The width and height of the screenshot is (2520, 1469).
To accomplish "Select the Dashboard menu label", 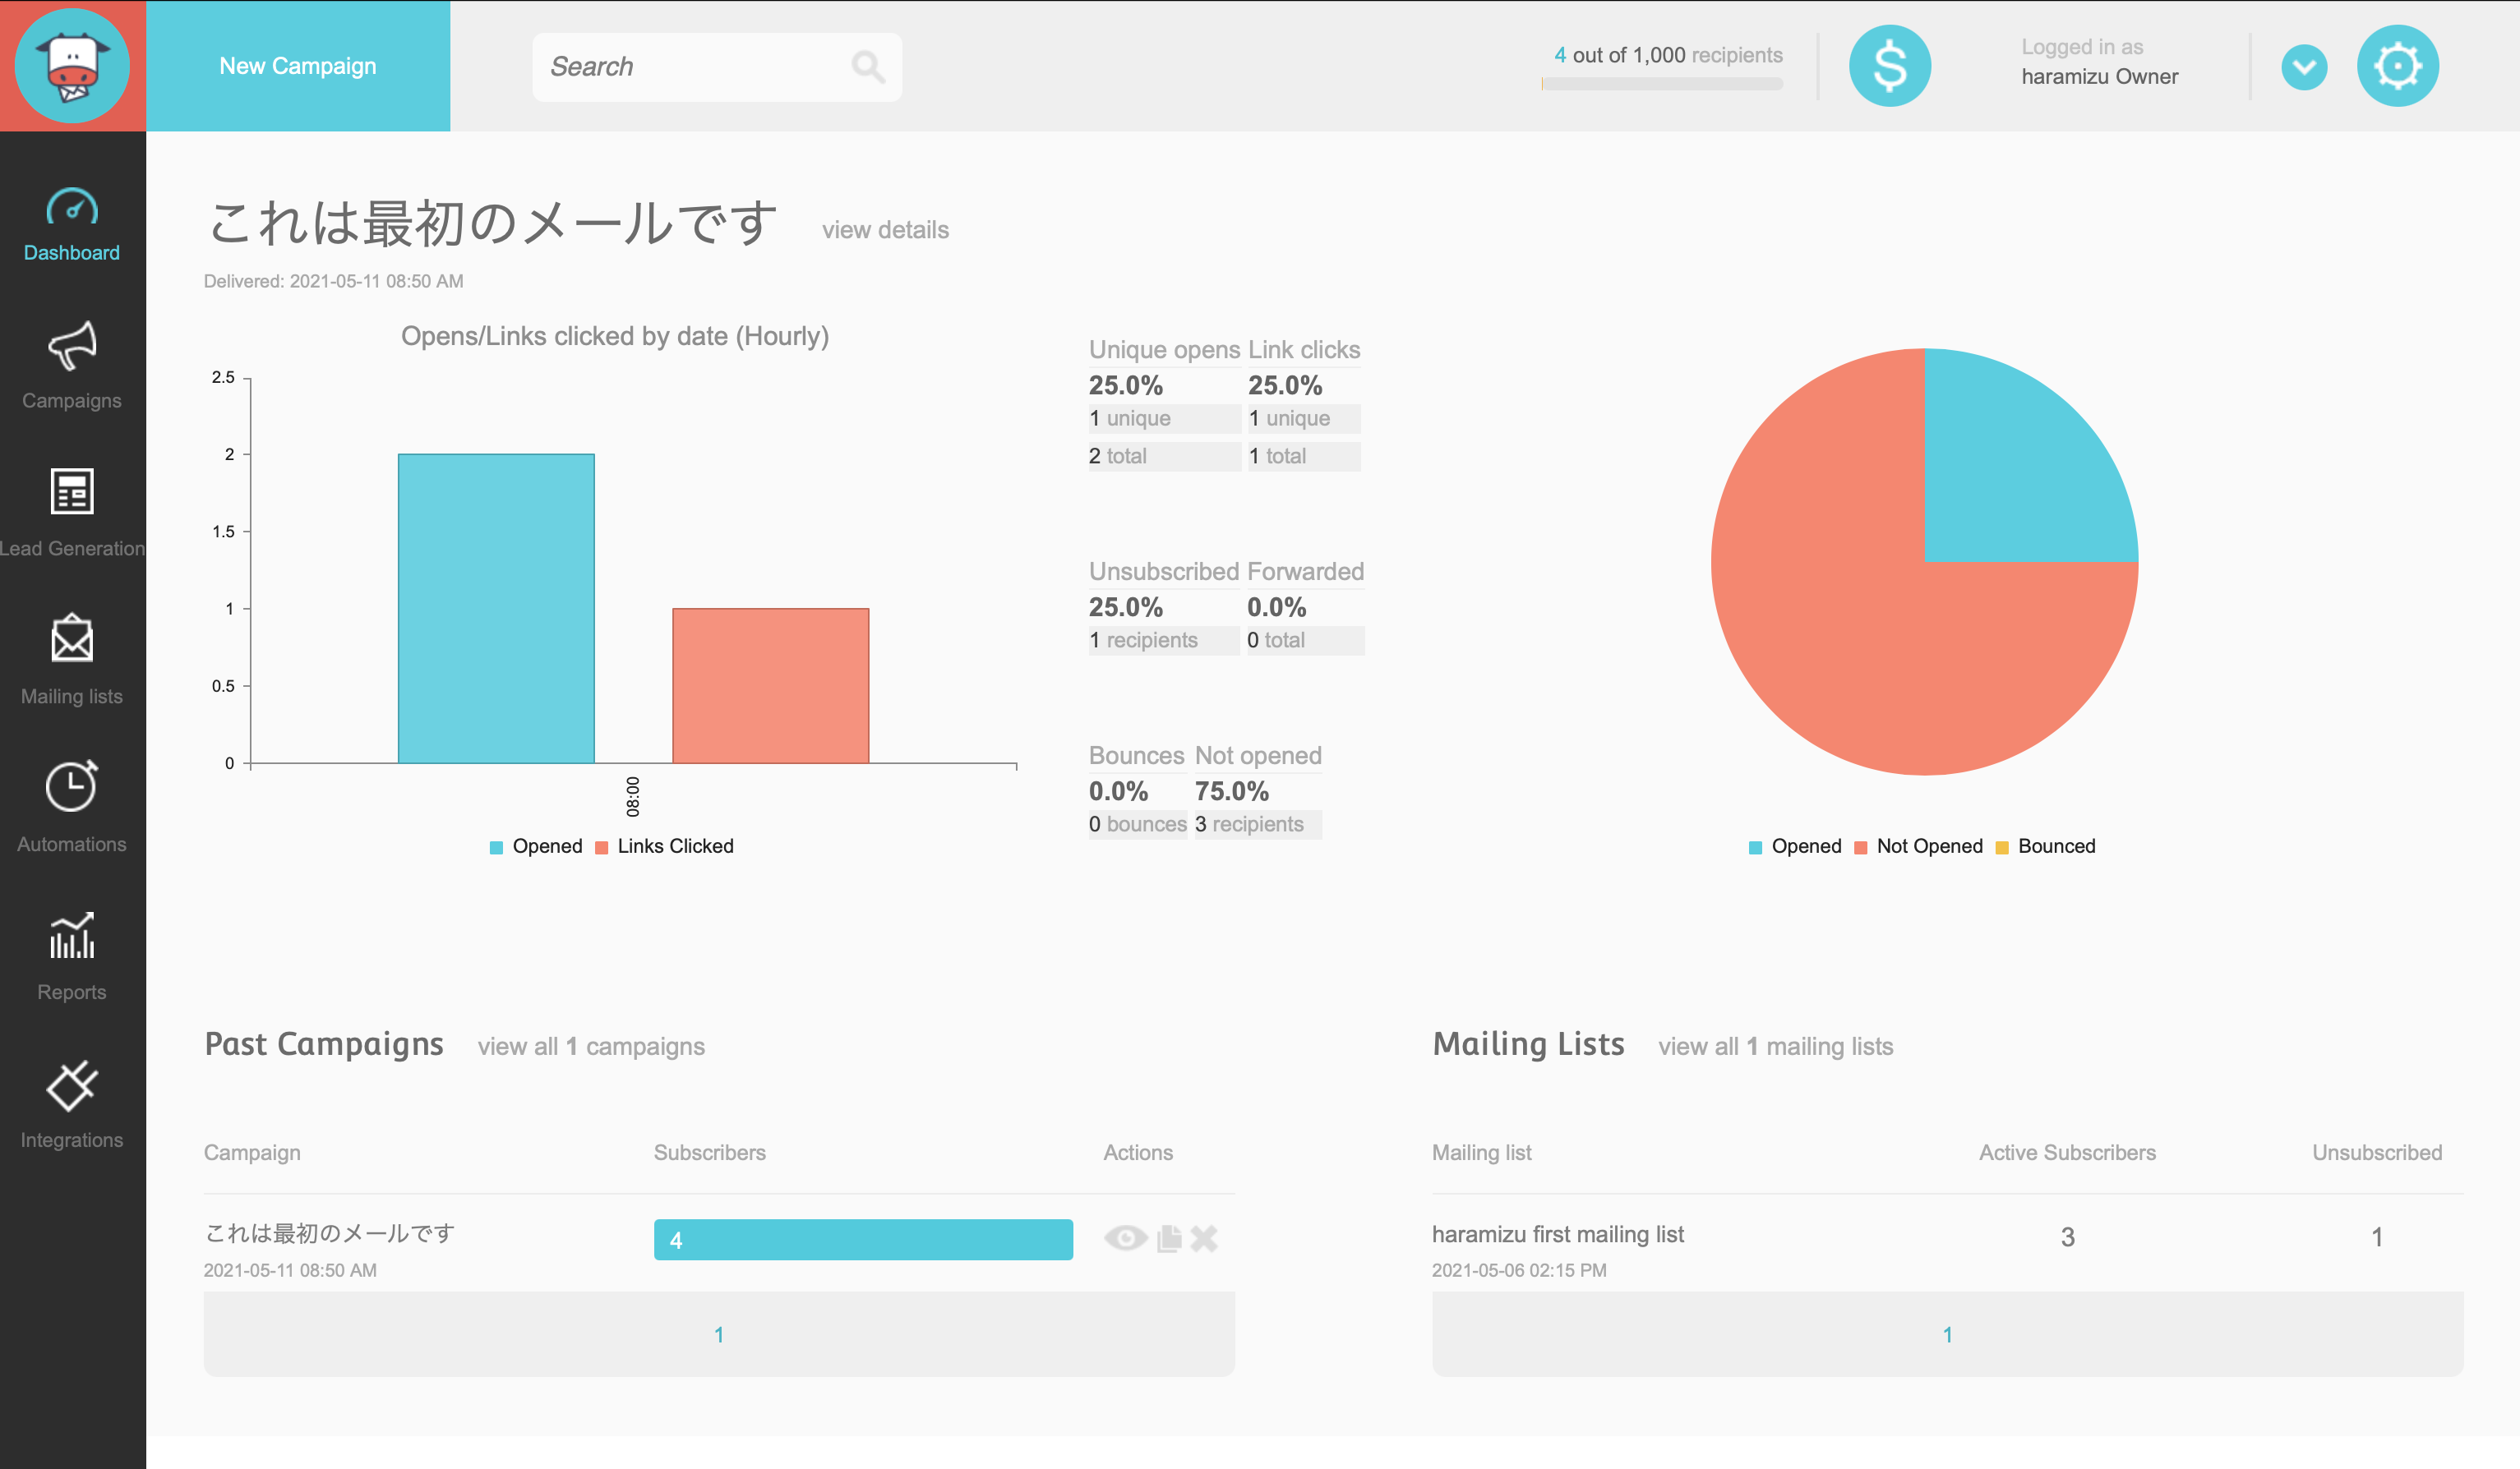I will click(72, 253).
